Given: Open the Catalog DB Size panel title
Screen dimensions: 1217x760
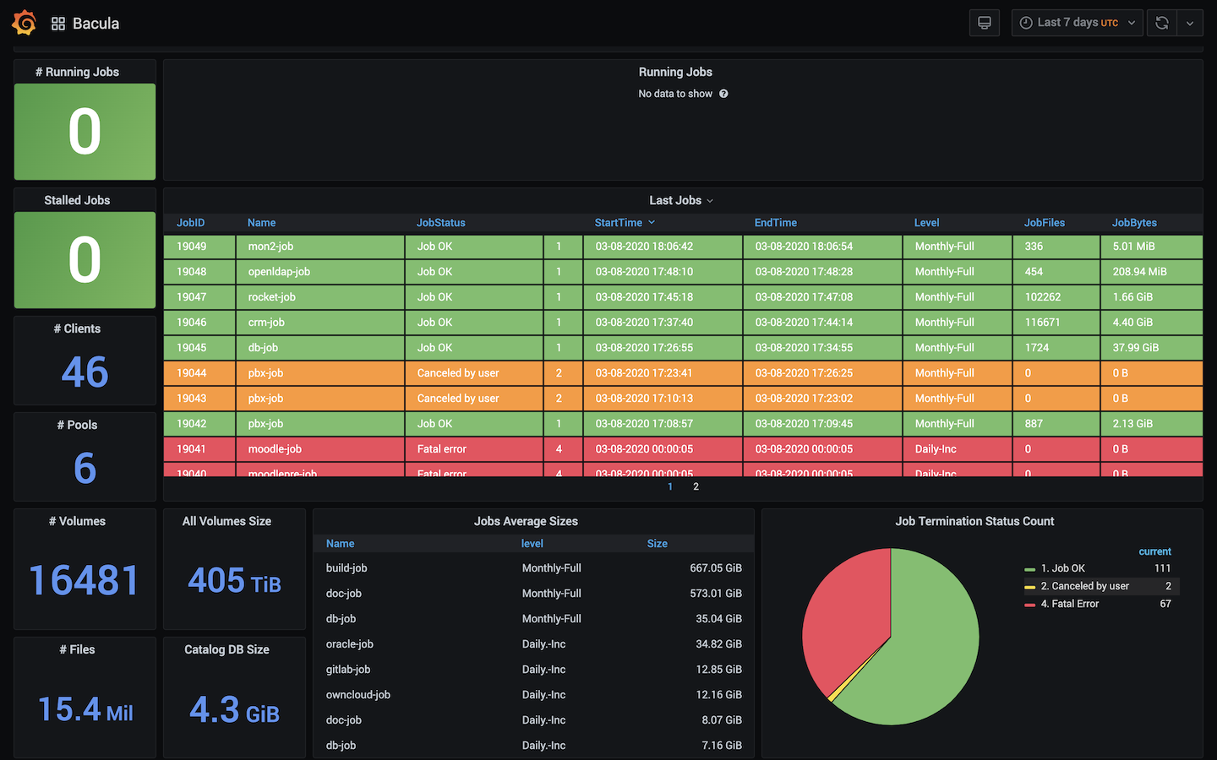Looking at the screenshot, I should pyautogui.click(x=226, y=649).
